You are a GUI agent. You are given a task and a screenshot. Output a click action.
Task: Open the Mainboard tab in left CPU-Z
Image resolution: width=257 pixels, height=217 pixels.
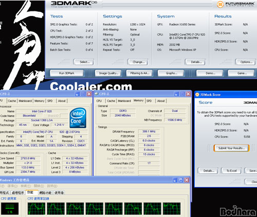click(25, 101)
